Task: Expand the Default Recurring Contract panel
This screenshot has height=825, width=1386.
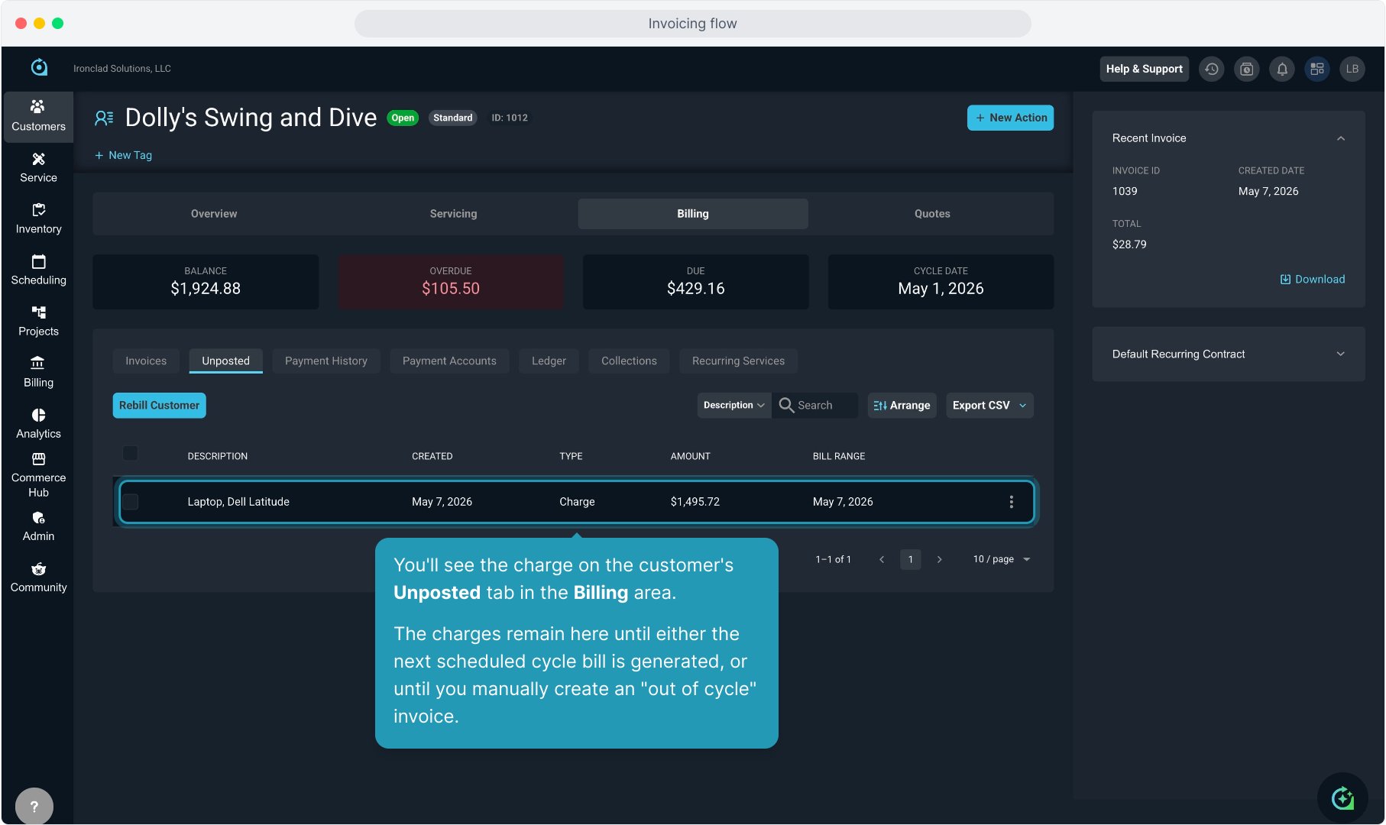Action: click(x=1341, y=354)
